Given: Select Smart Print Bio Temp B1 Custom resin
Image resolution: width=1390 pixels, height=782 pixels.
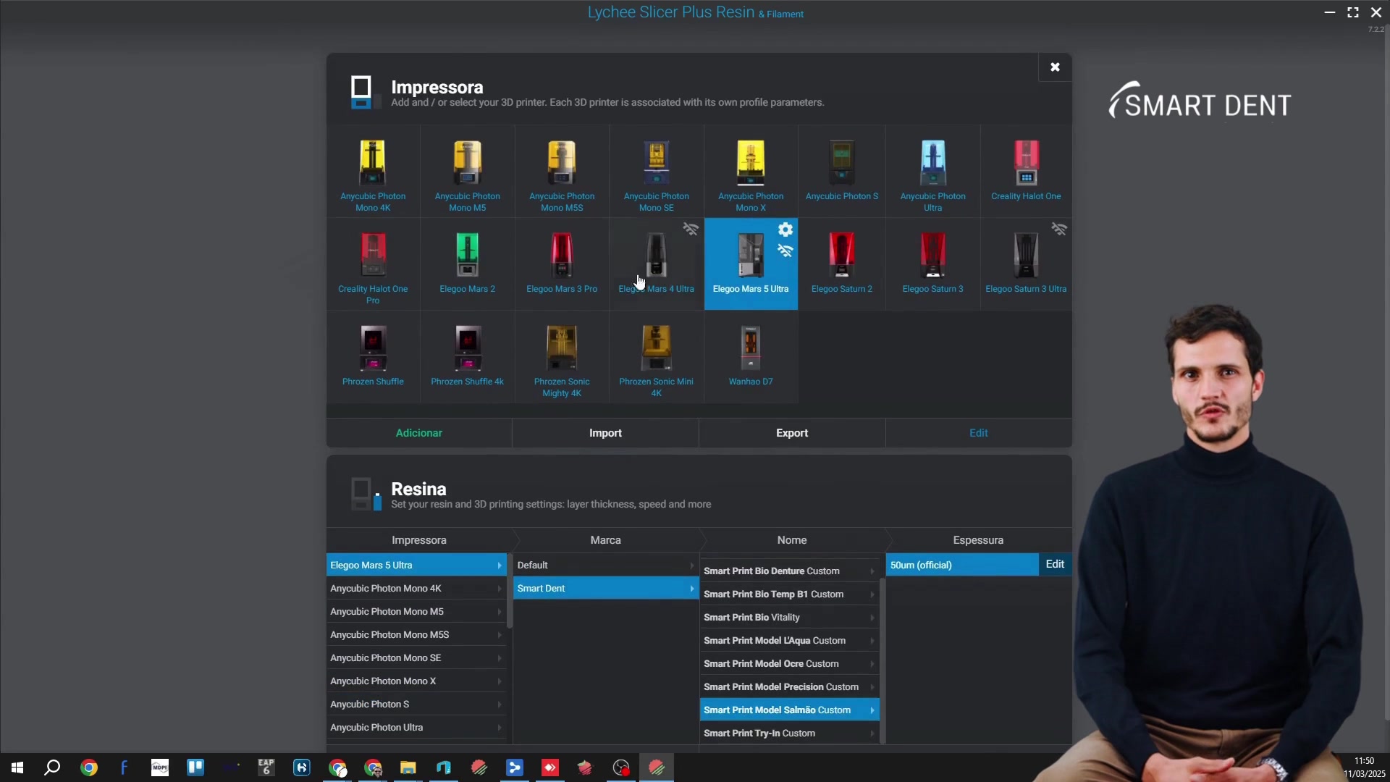Looking at the screenshot, I should 789,594.
